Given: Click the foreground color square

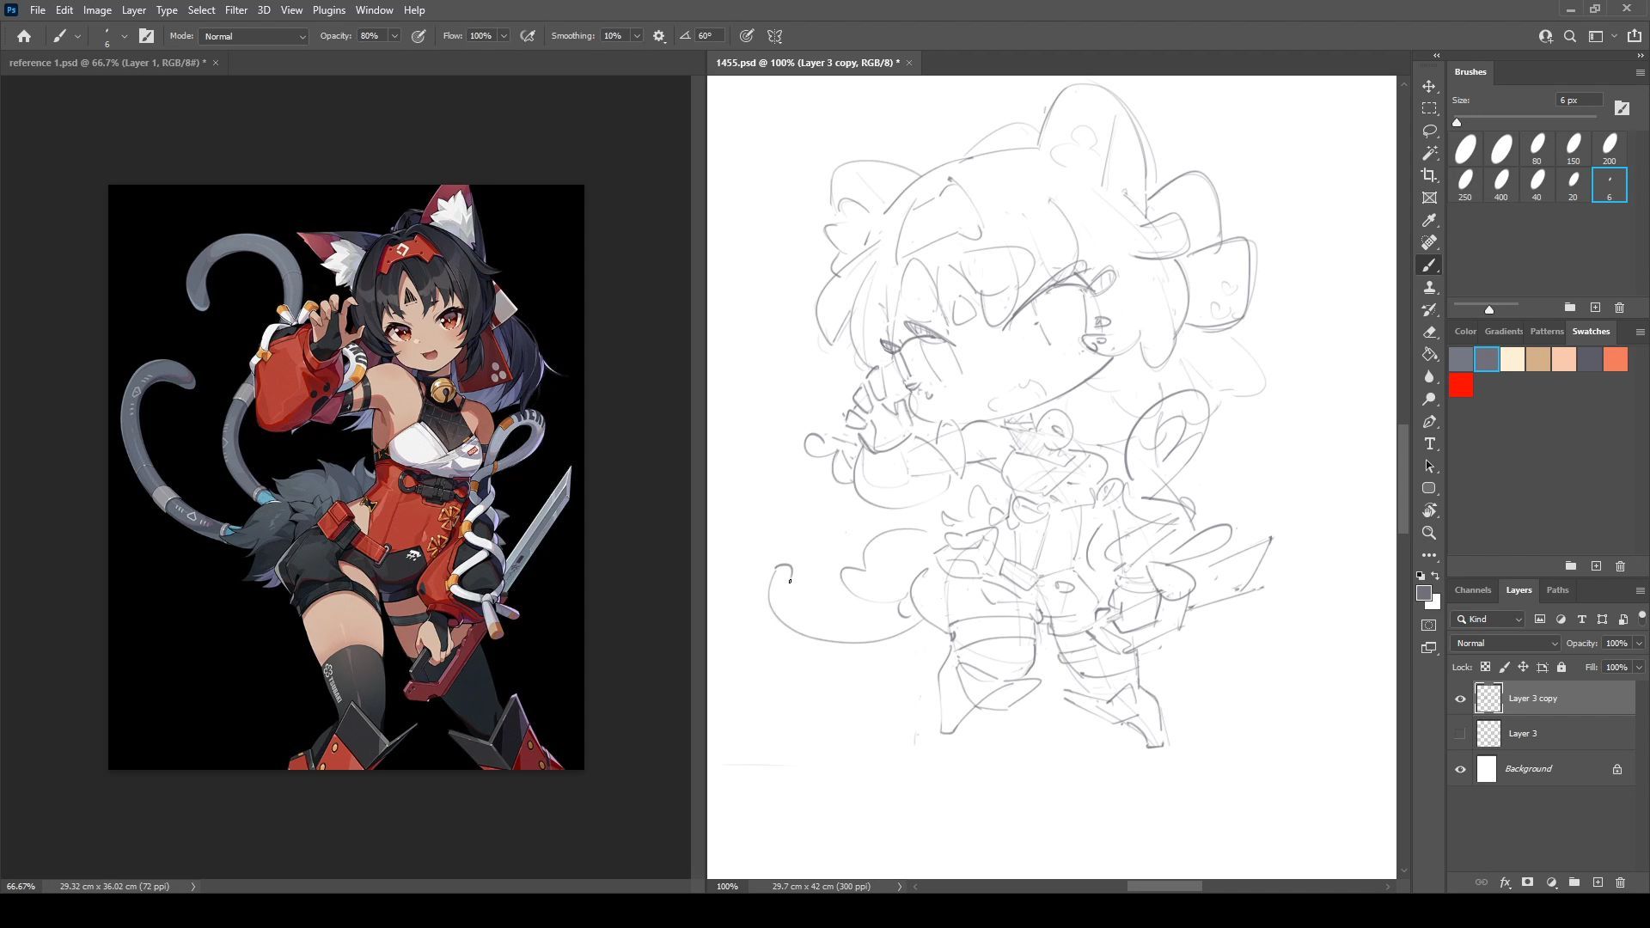Looking at the screenshot, I should [1424, 594].
